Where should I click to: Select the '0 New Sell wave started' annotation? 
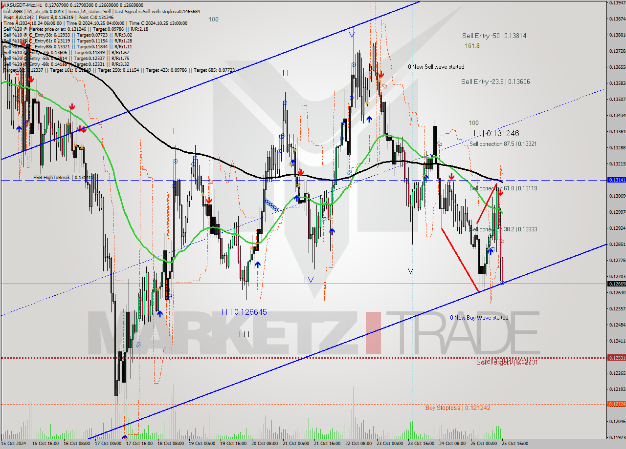(436, 67)
